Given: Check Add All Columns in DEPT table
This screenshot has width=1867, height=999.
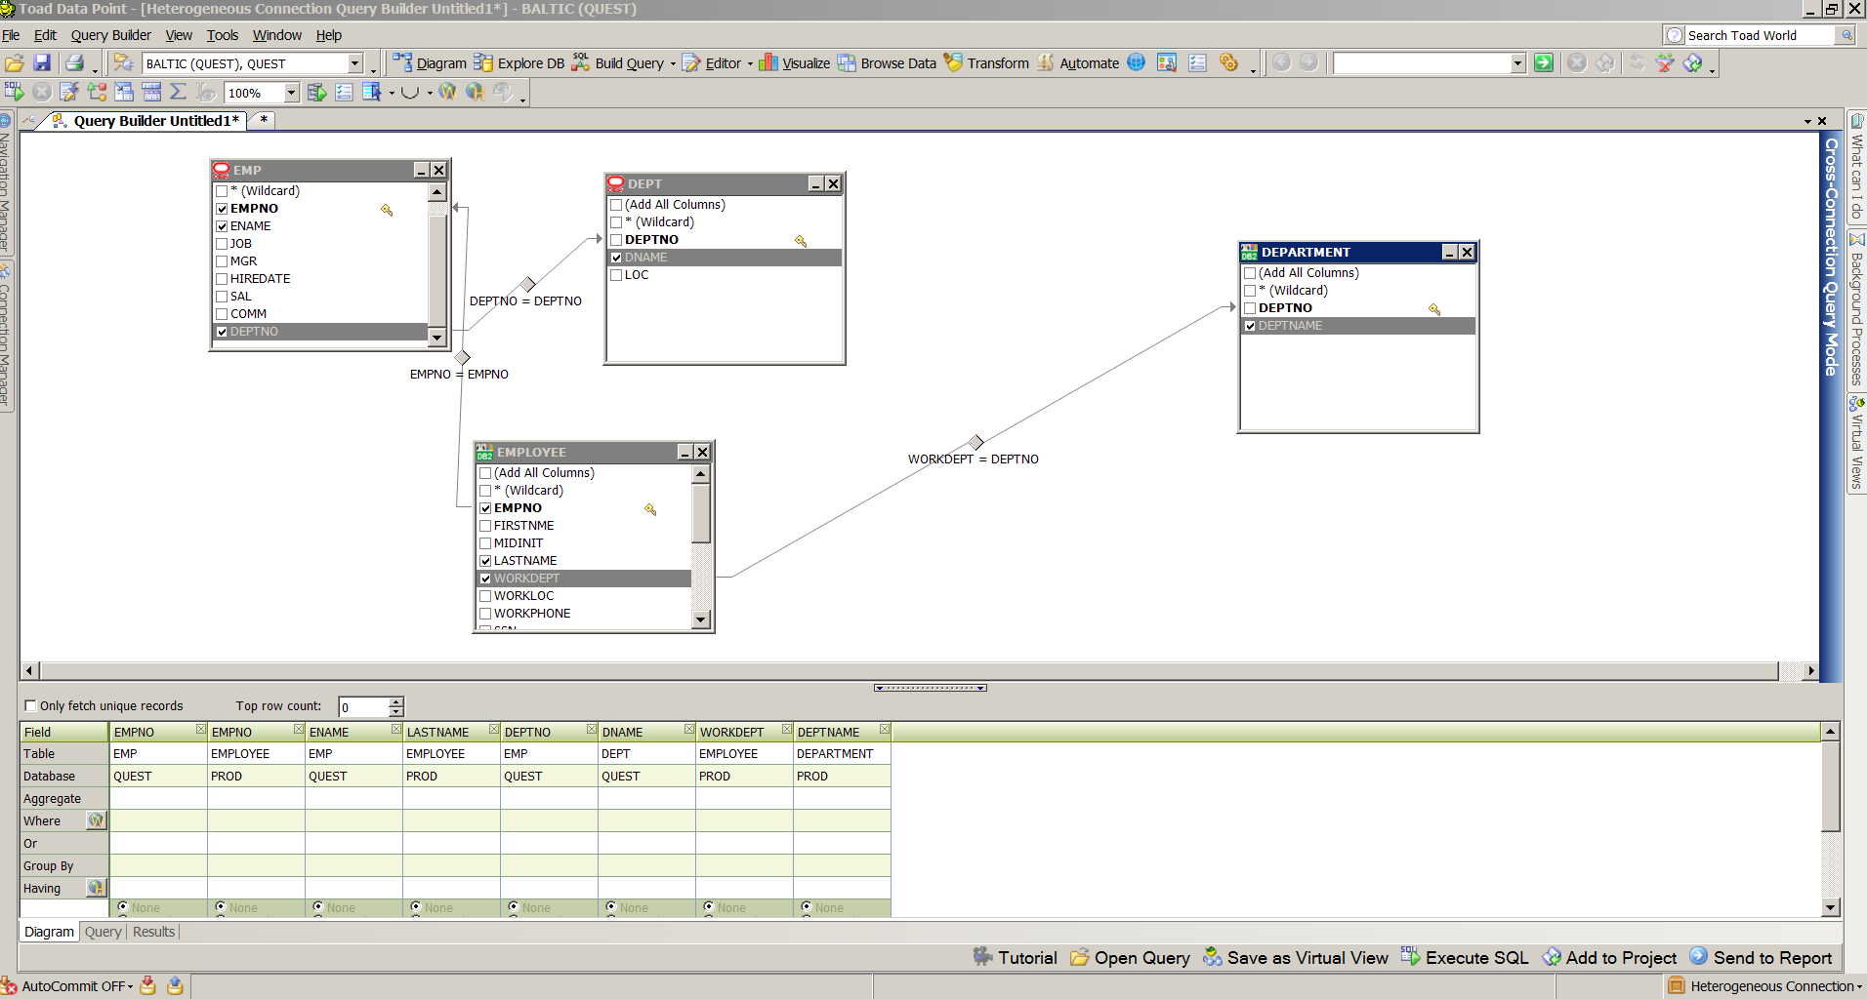Looking at the screenshot, I should 616,205.
